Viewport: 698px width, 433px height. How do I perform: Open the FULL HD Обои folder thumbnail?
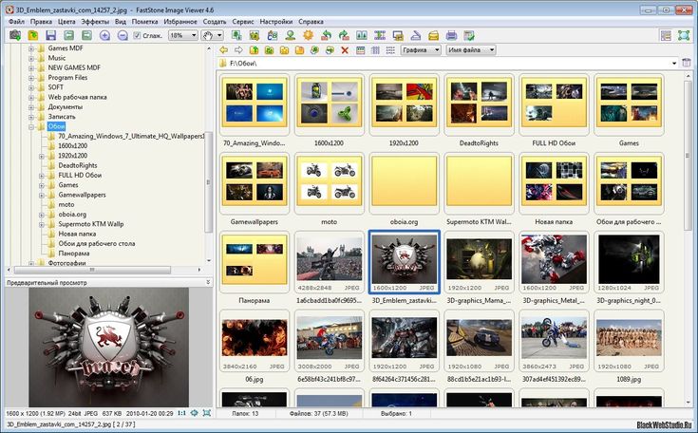coord(554,105)
